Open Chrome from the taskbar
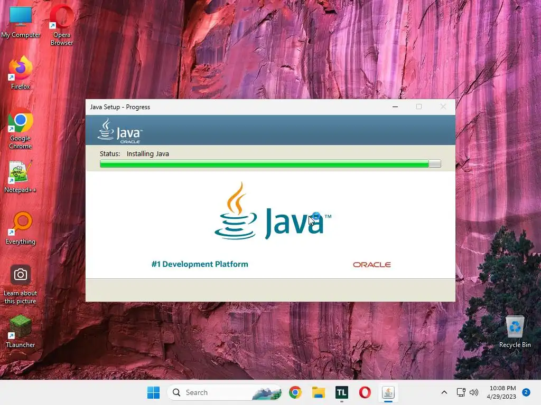 [295, 392]
